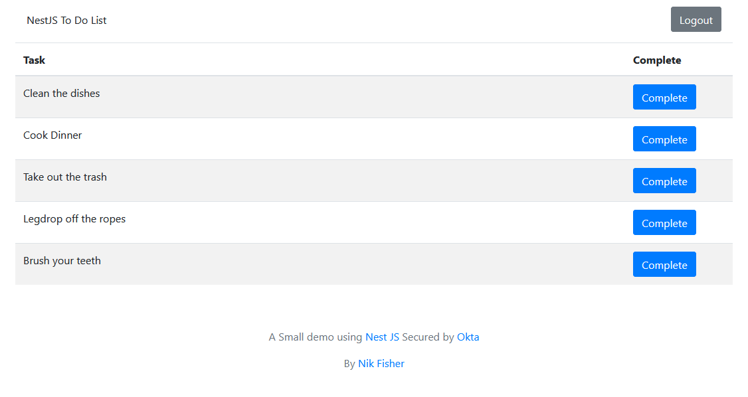
Task: Select the 'Brush your teeth' task text
Action: 62,261
